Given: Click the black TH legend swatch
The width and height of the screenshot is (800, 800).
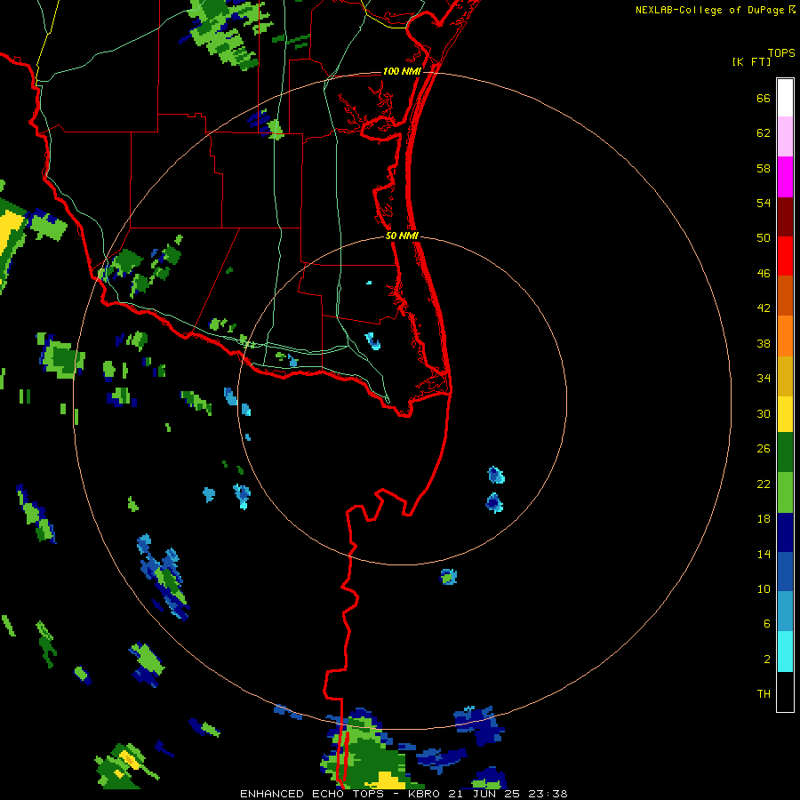Looking at the screenshot, I should [785, 692].
